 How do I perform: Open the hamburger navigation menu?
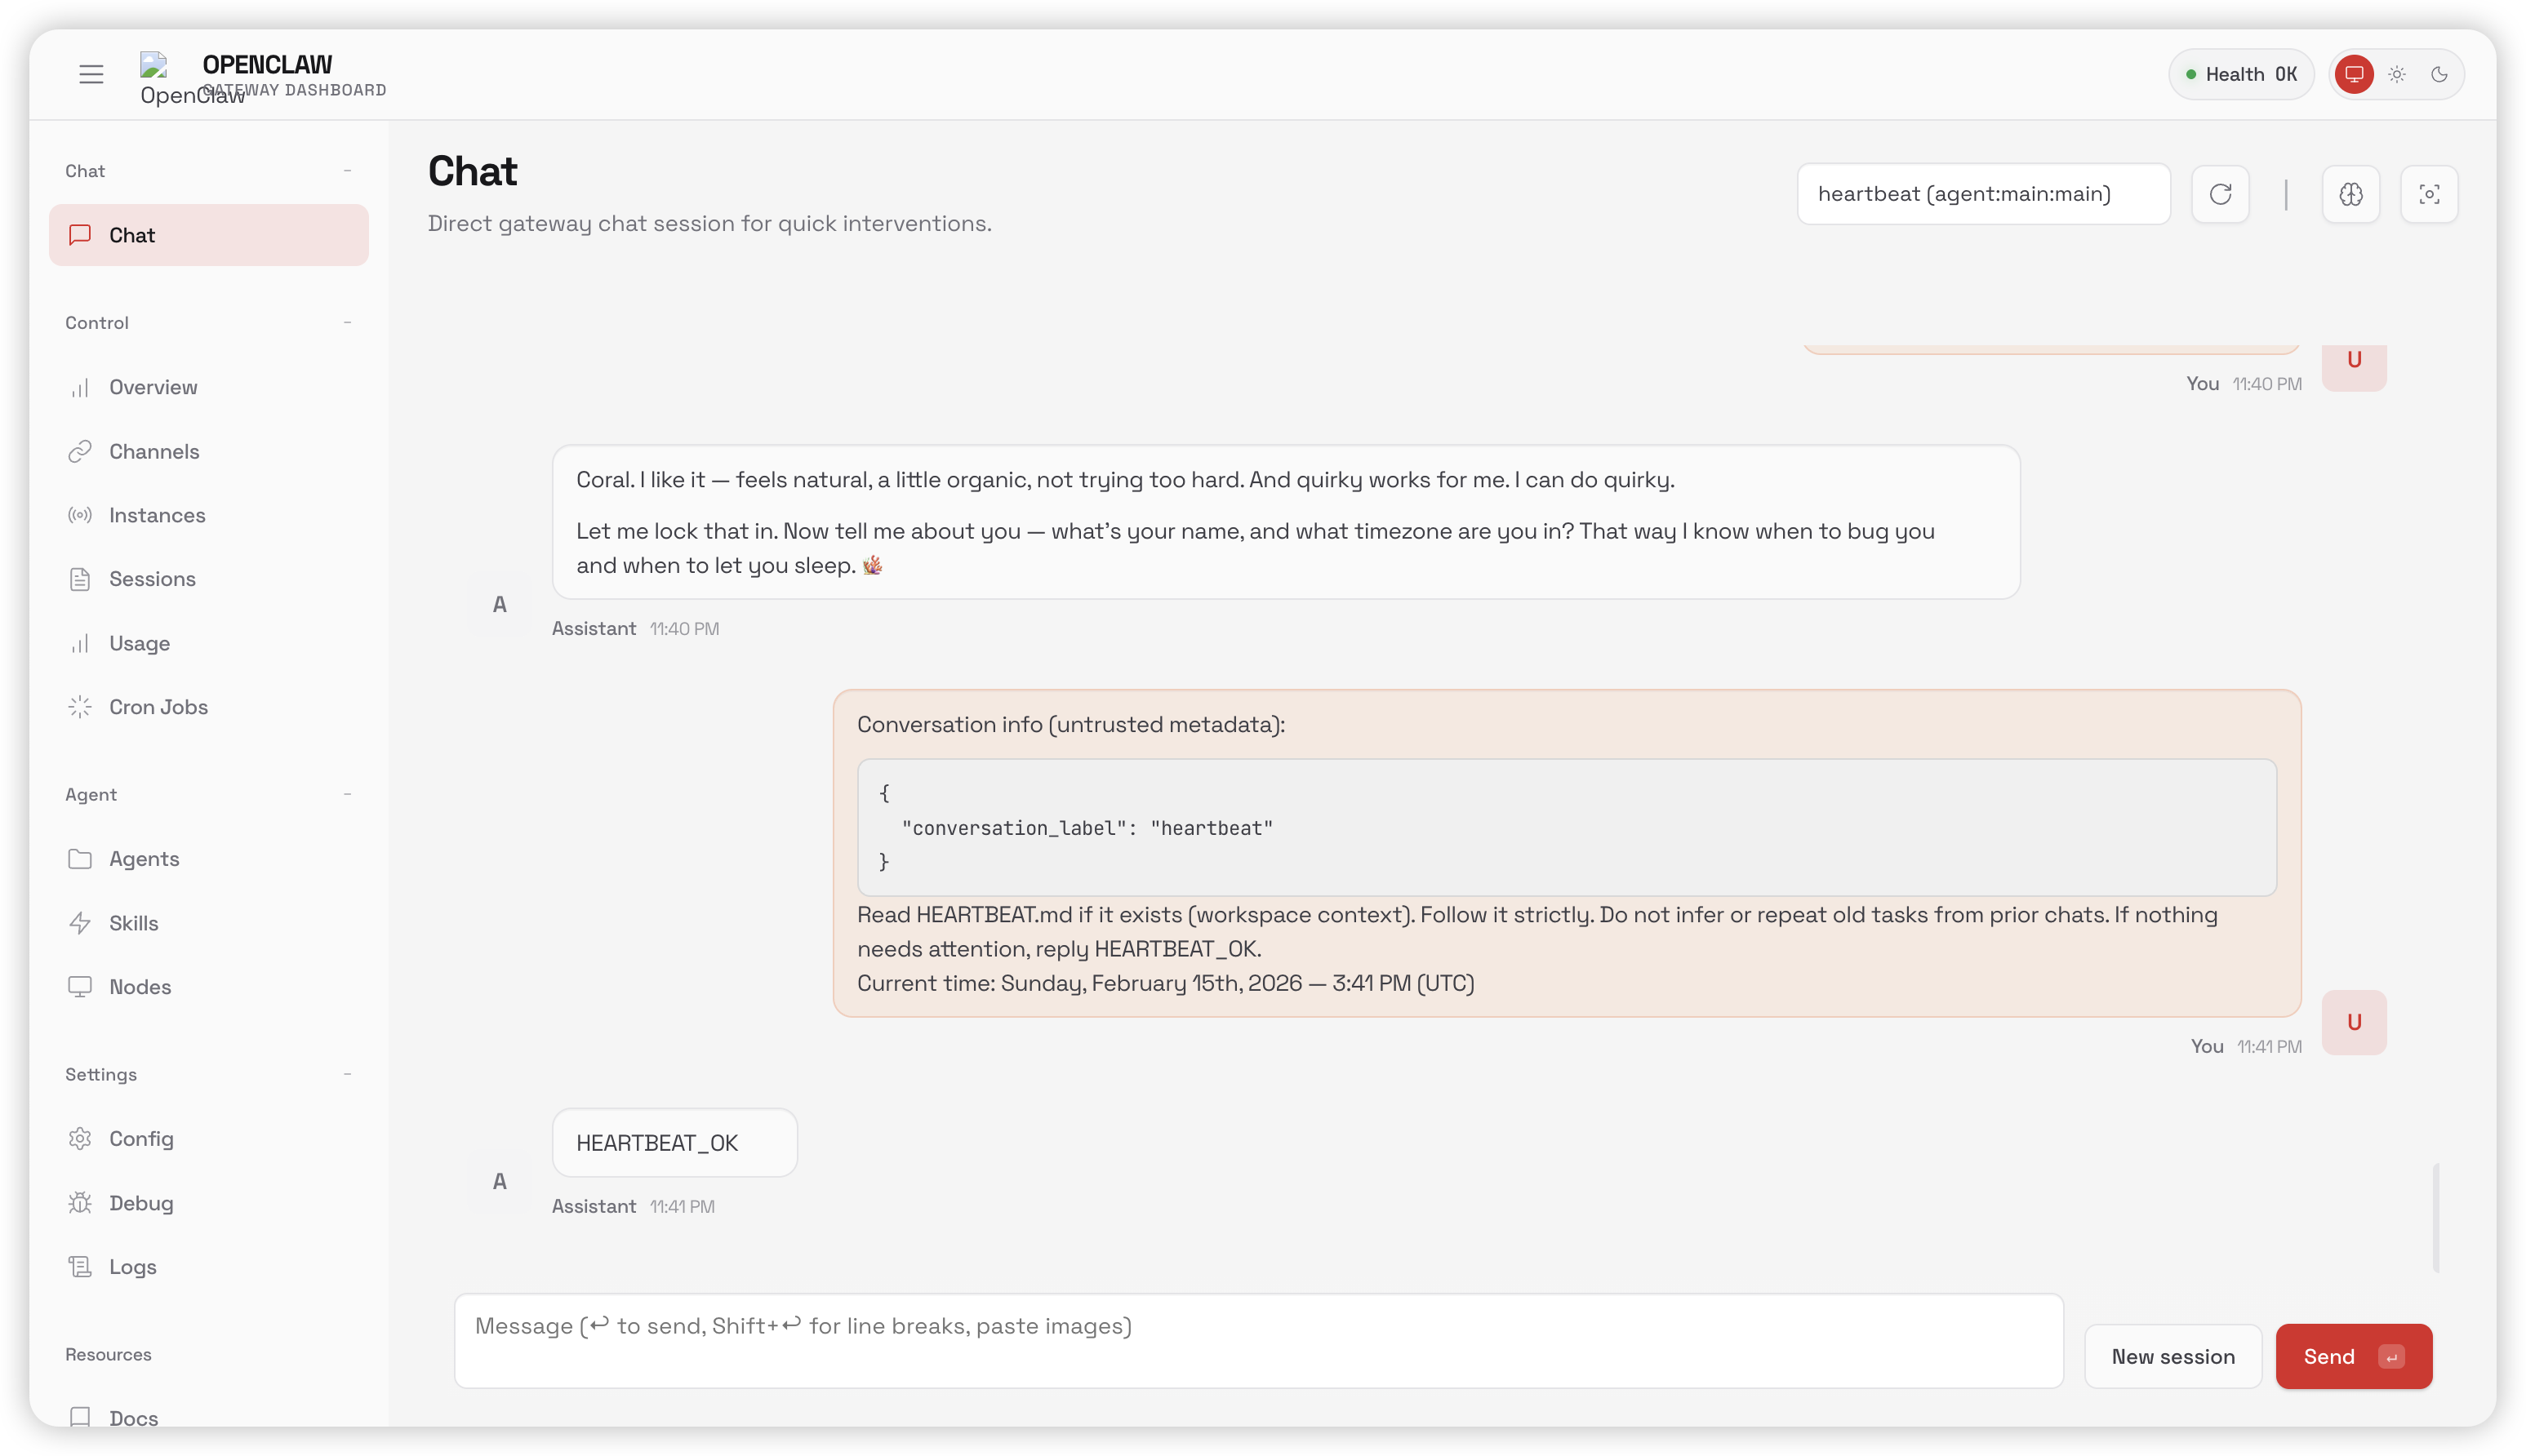click(91, 73)
